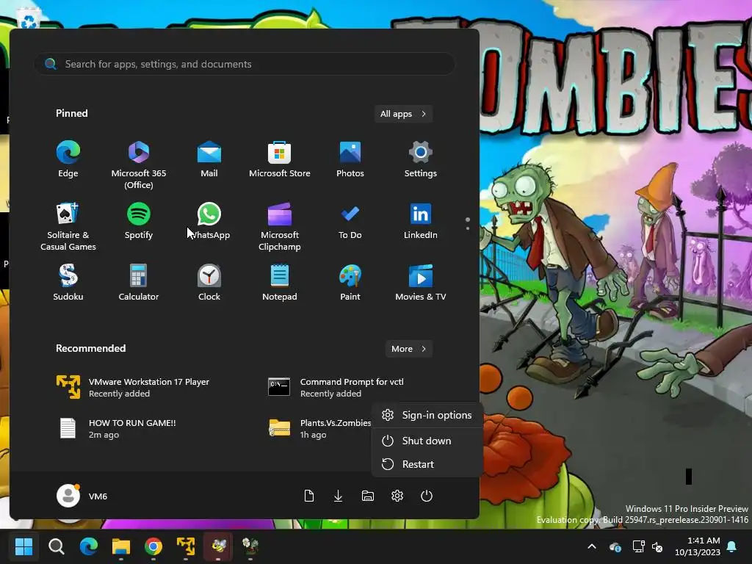Open the Paint app
Image resolution: width=752 pixels, height=564 pixels.
click(350, 283)
